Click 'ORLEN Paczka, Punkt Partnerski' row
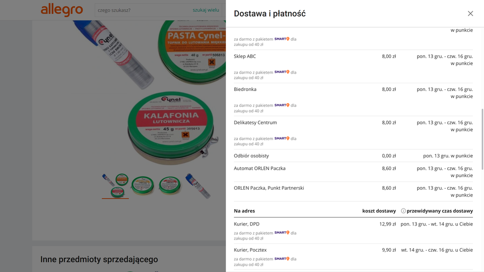This screenshot has height=272, width=484. click(353, 192)
